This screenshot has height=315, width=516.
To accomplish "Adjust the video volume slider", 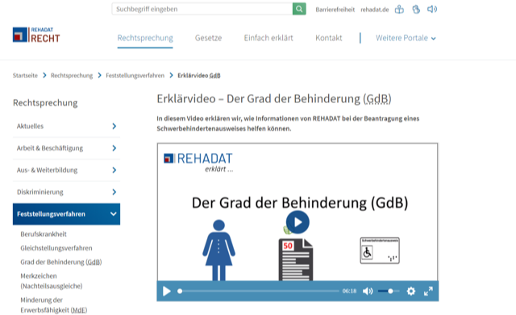I will (389, 291).
